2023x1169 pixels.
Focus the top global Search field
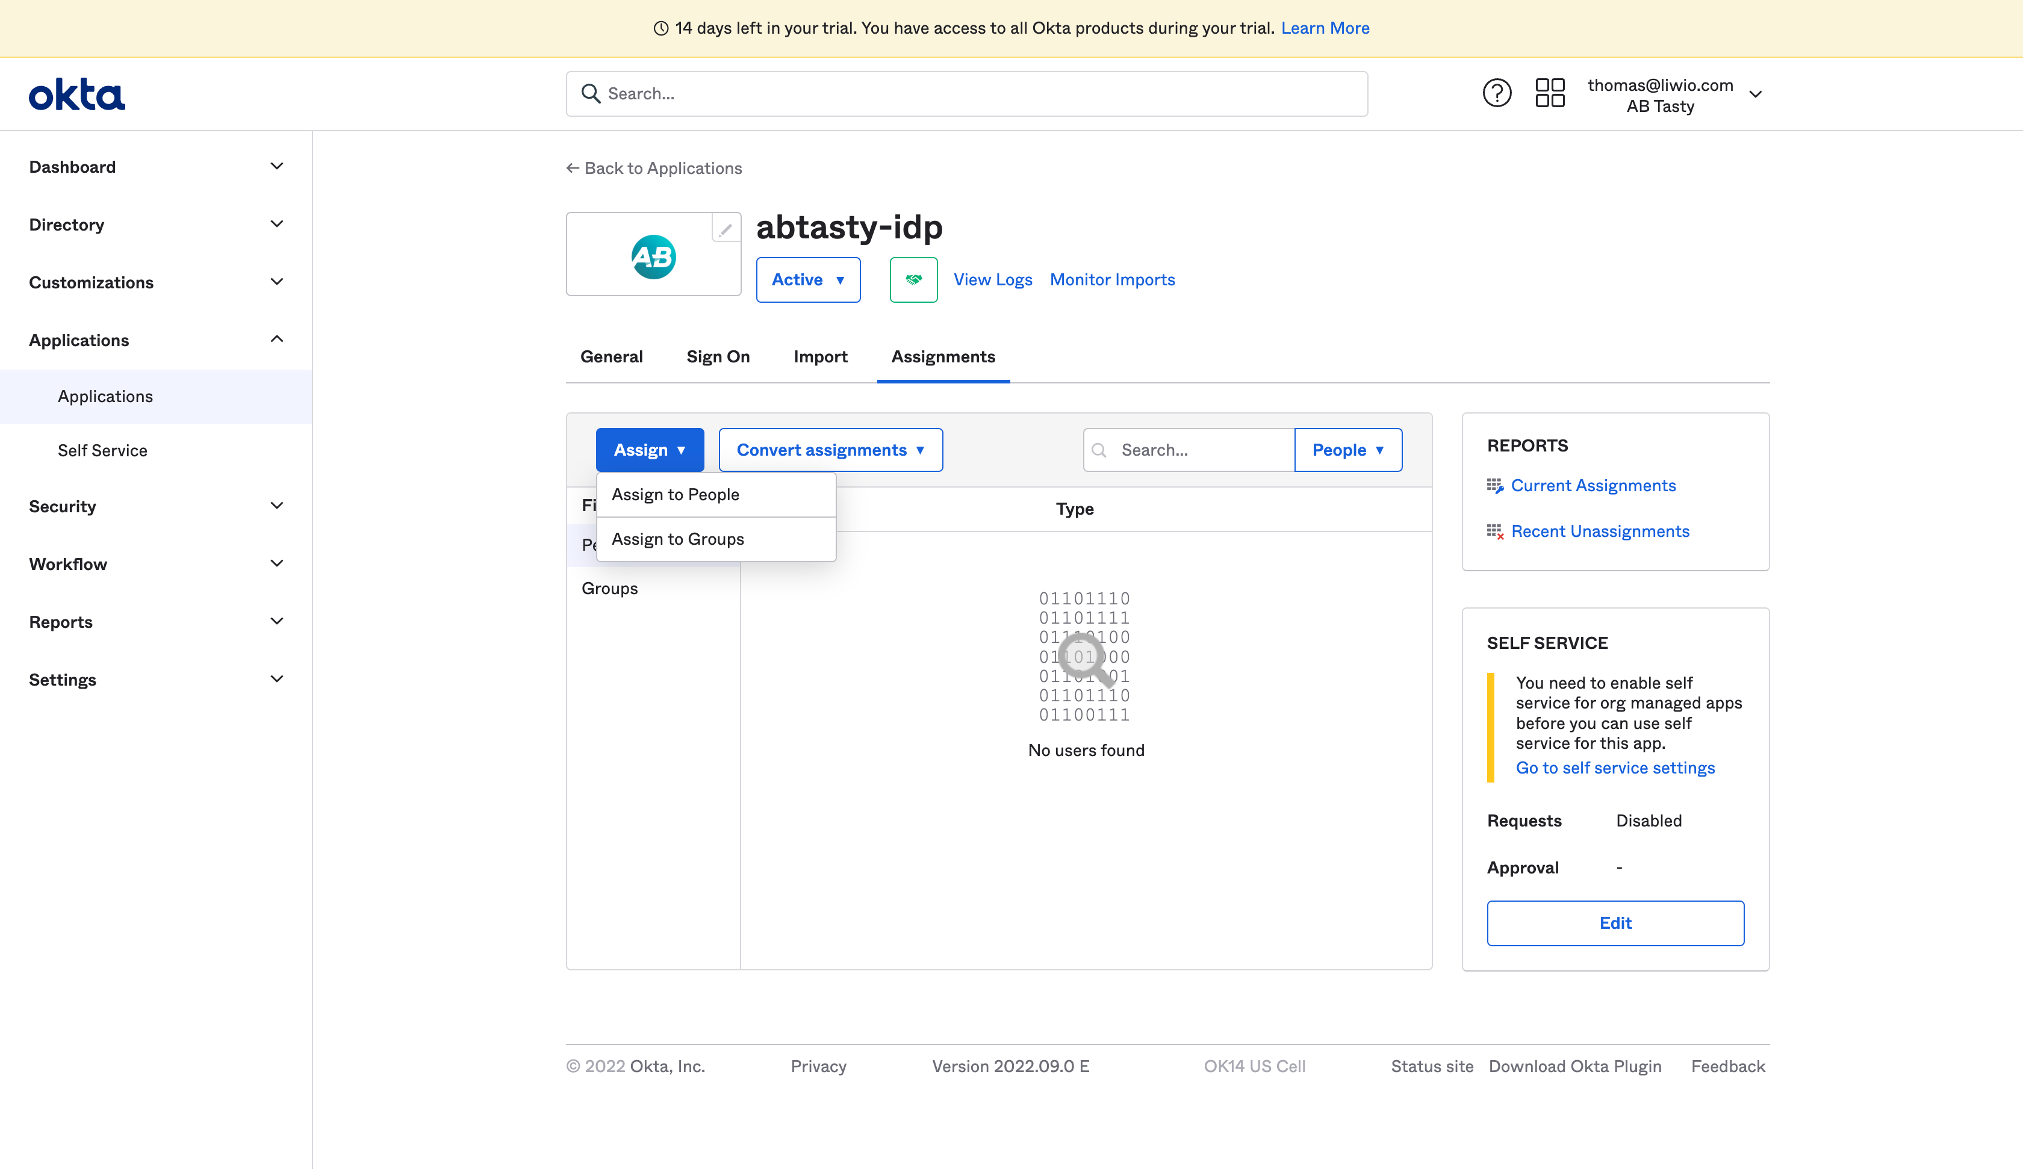[x=966, y=94]
